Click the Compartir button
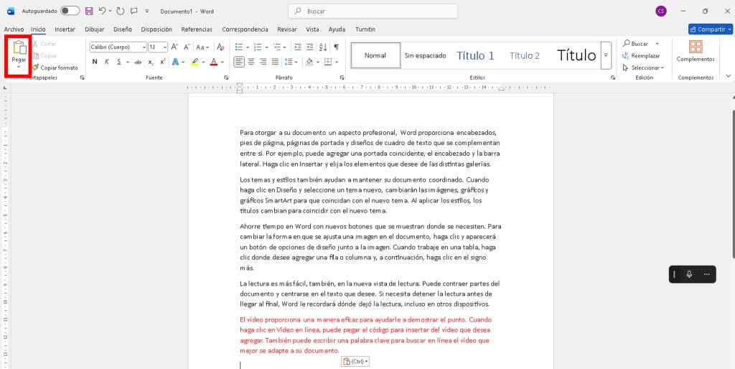 (709, 29)
